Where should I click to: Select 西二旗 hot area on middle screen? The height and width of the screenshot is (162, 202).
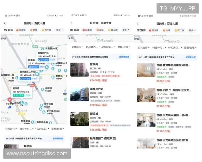pos(113,30)
